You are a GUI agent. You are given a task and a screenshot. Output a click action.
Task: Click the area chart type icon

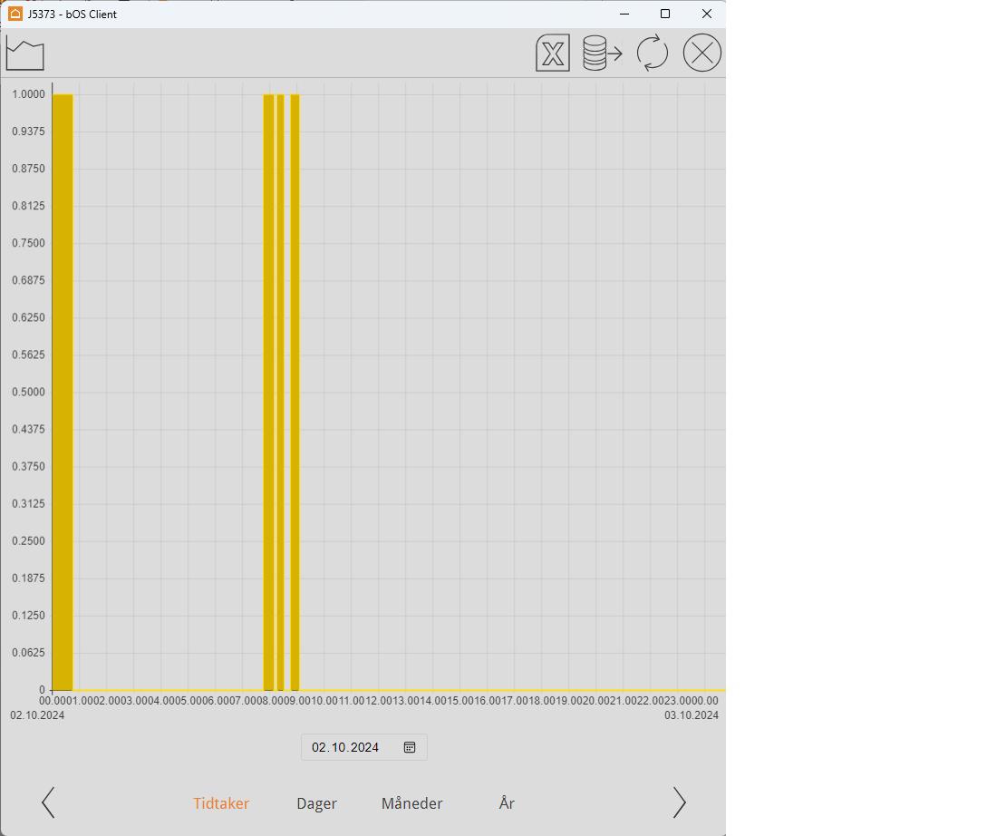point(25,54)
